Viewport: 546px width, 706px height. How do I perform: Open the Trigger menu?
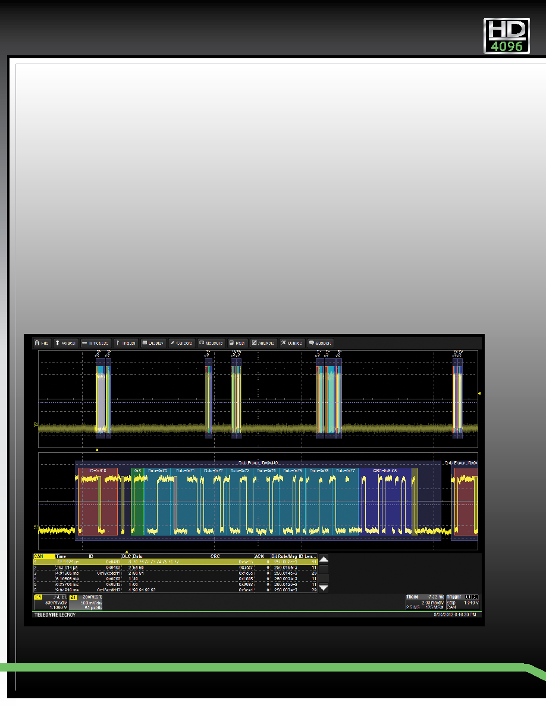pos(126,343)
